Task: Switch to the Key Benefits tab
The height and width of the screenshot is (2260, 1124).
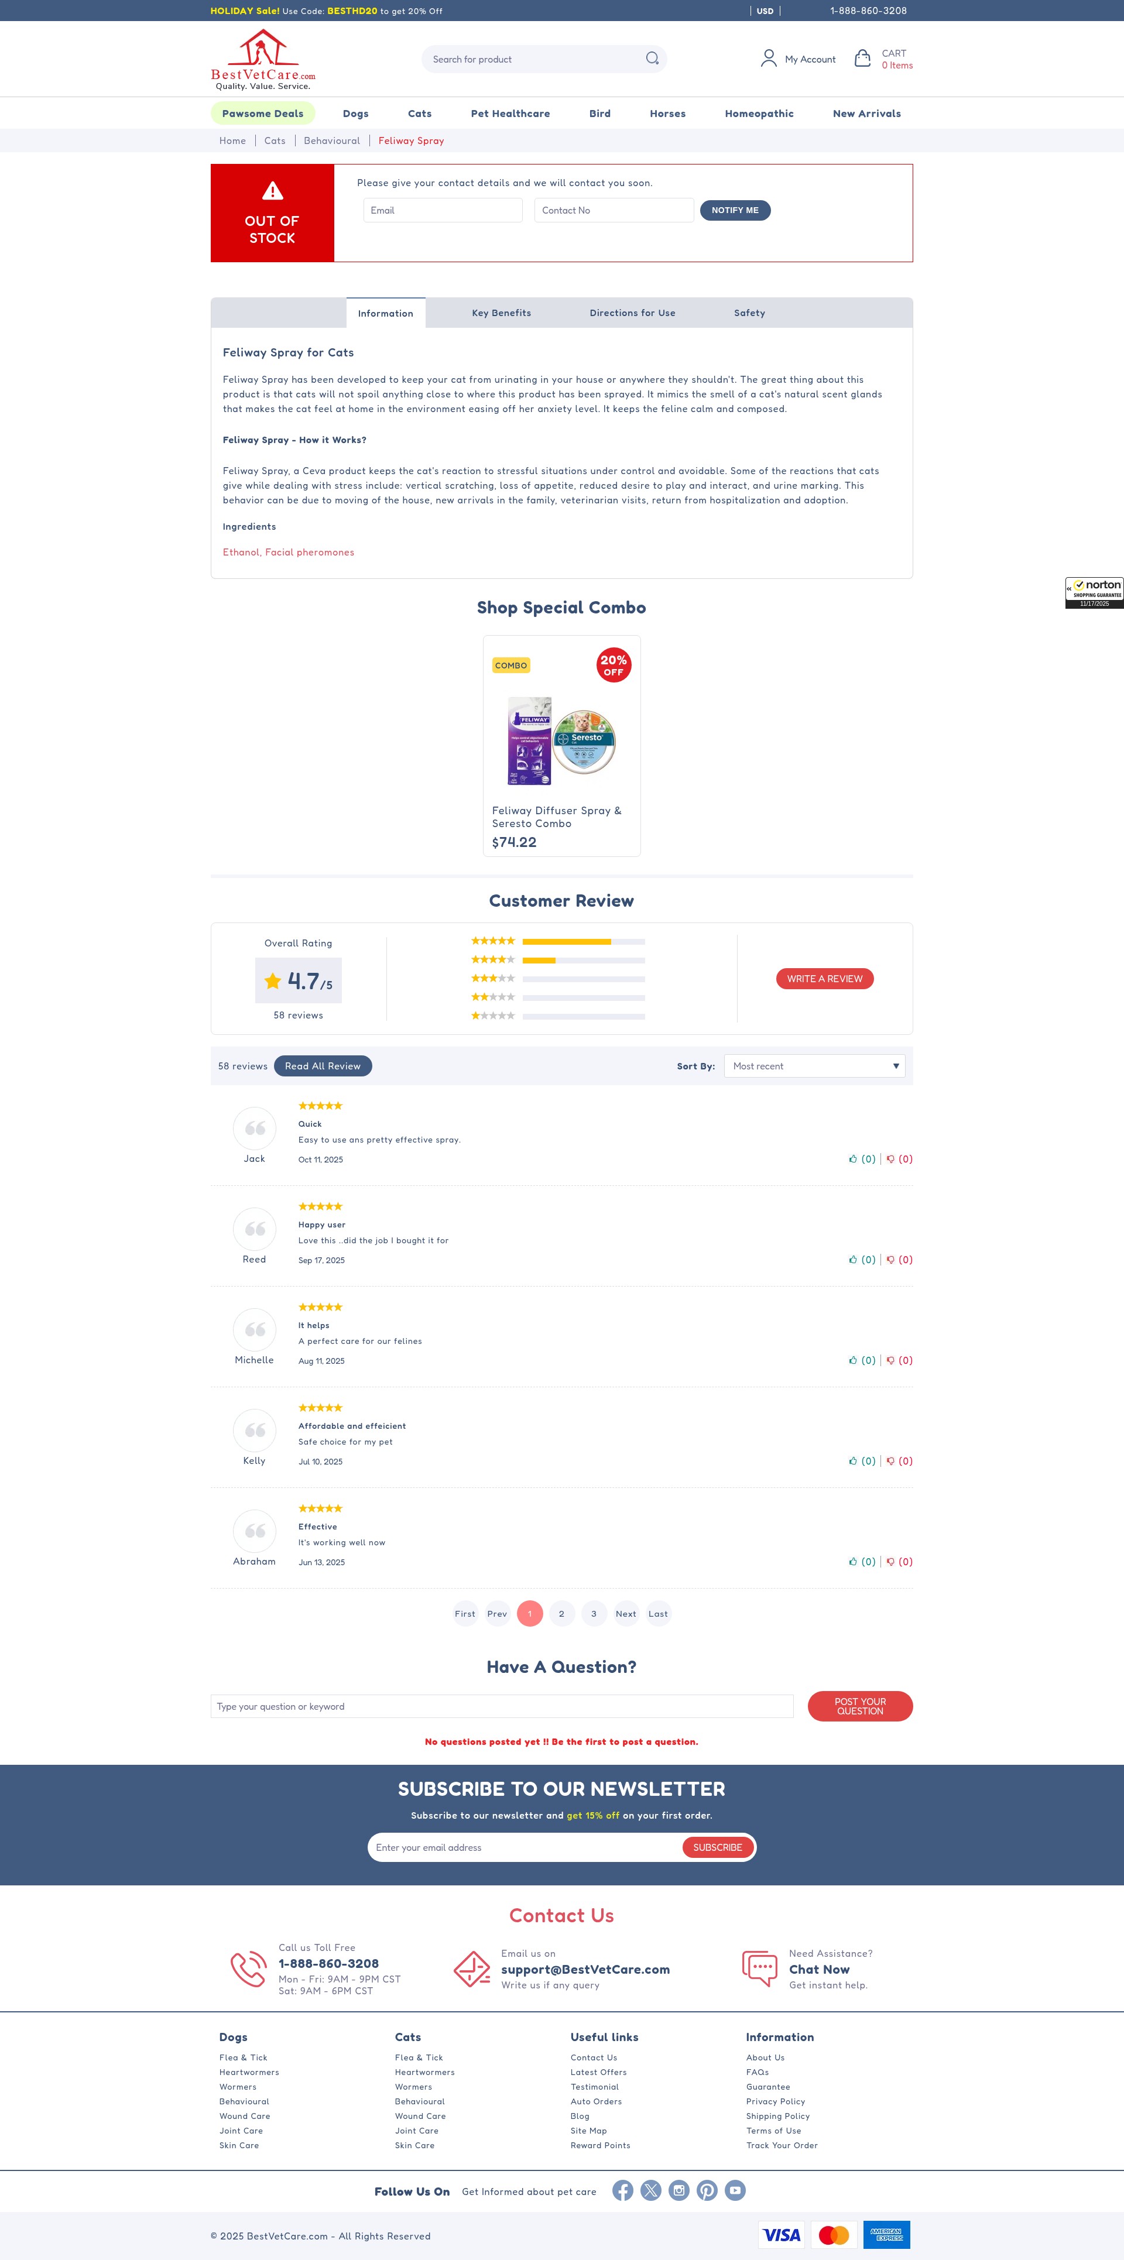Action: pos(501,313)
